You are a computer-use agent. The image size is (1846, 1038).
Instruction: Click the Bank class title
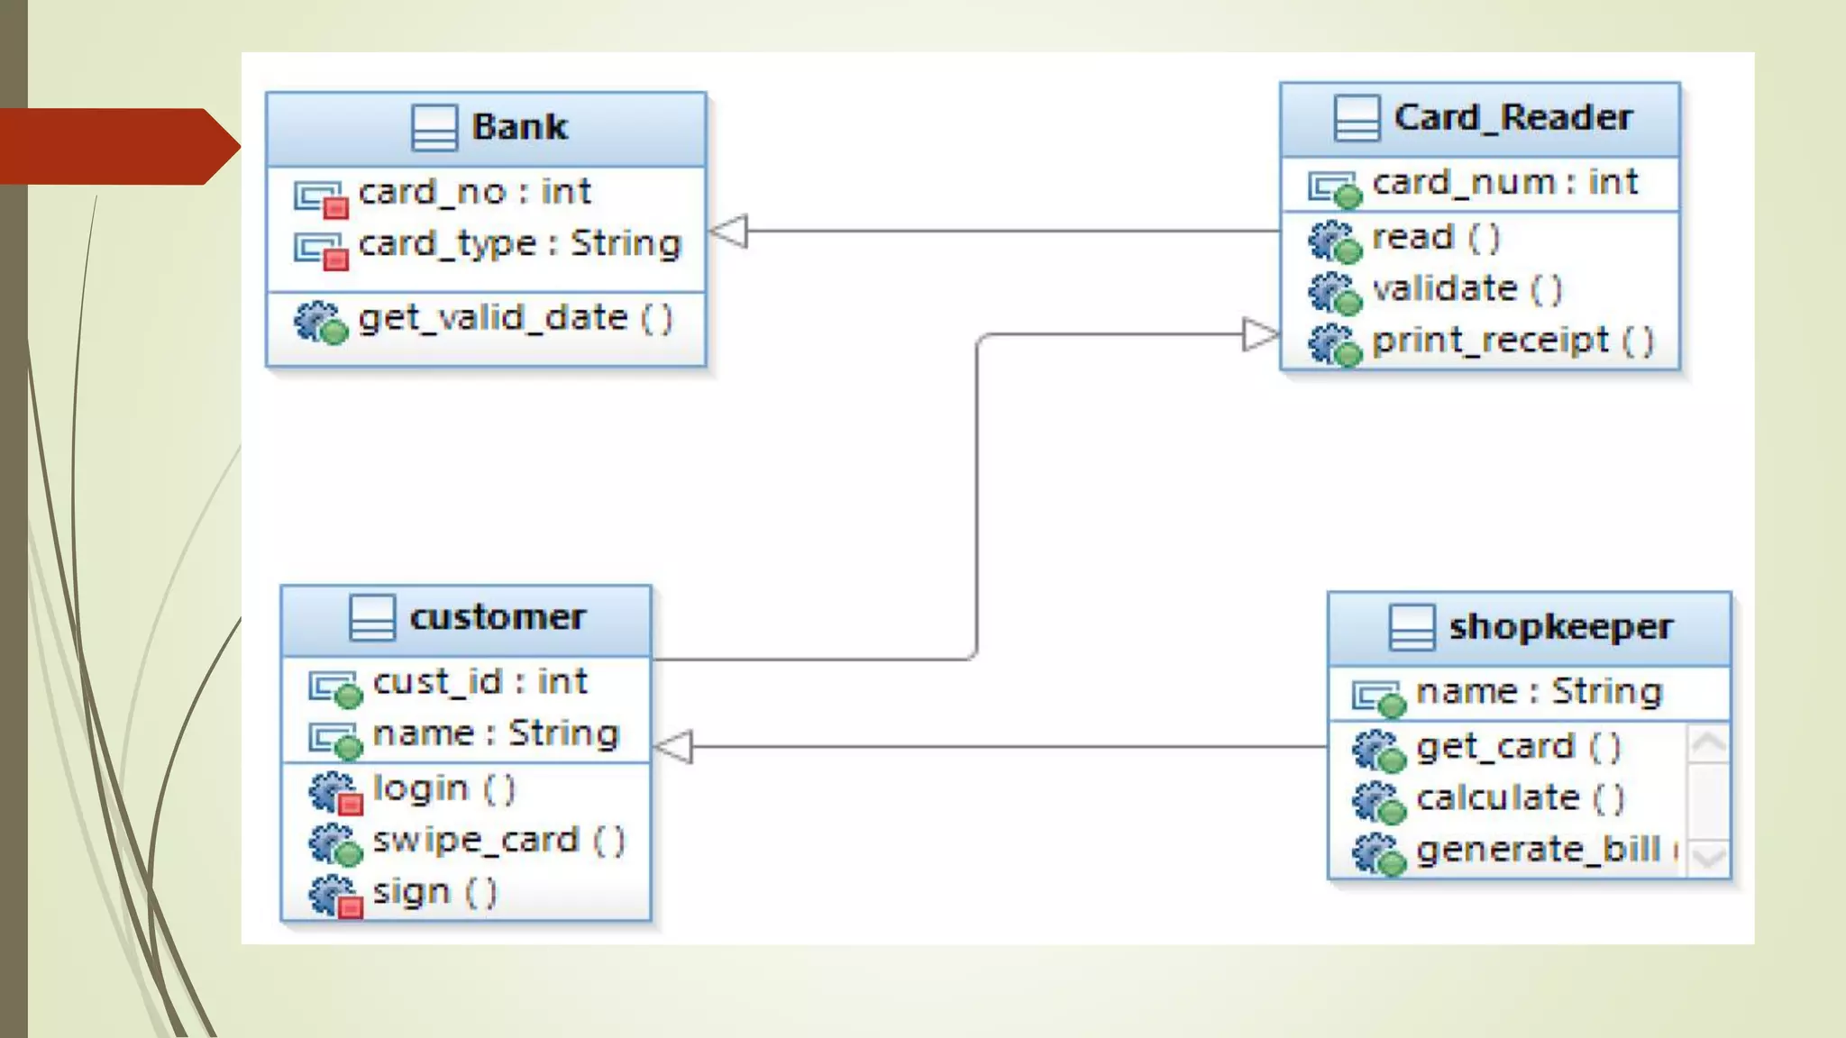tap(519, 127)
